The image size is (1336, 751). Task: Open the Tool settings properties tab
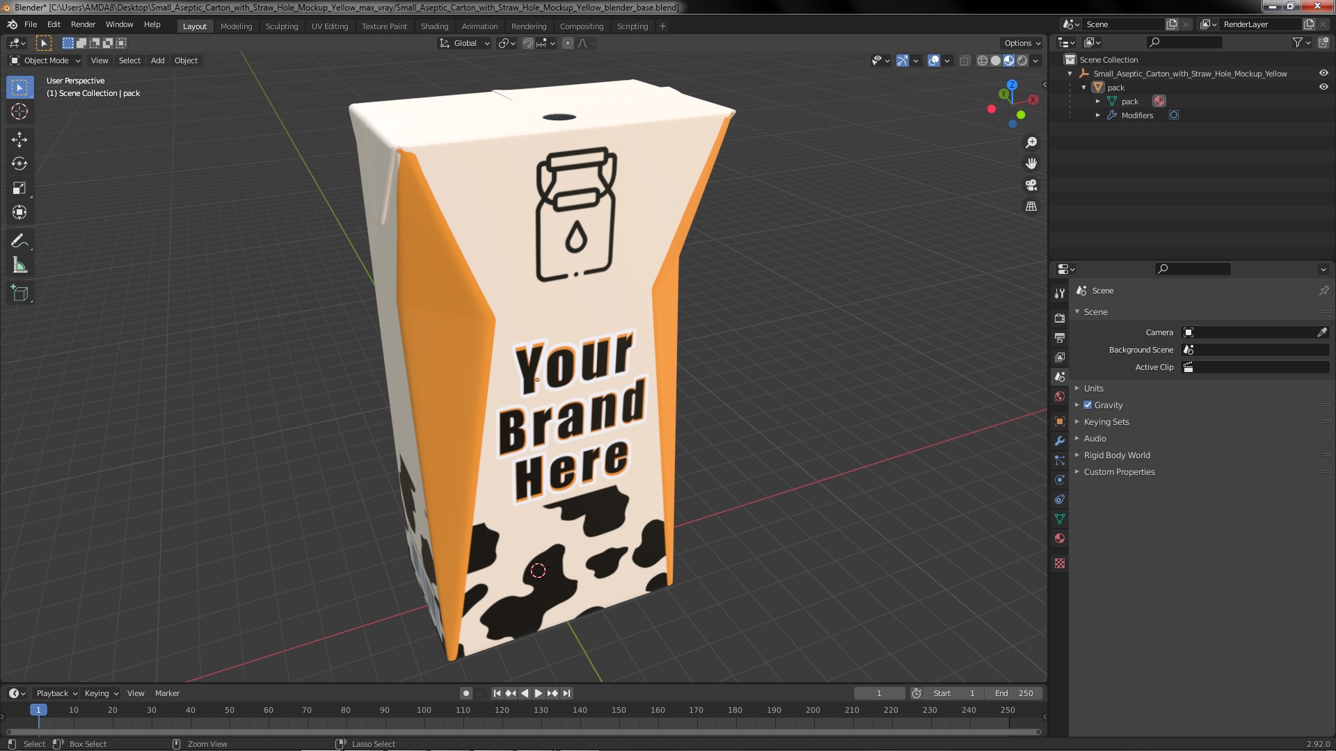[1060, 293]
